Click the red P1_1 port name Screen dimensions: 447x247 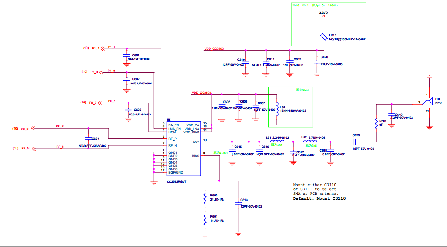pos(96,49)
